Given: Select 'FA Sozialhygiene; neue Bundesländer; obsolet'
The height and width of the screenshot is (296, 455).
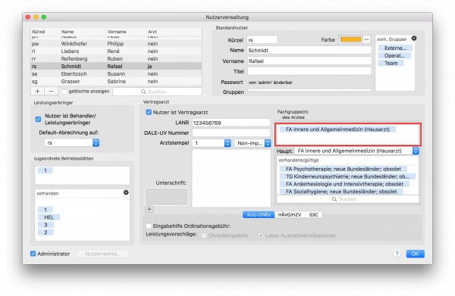Looking at the screenshot, I should tap(341, 192).
